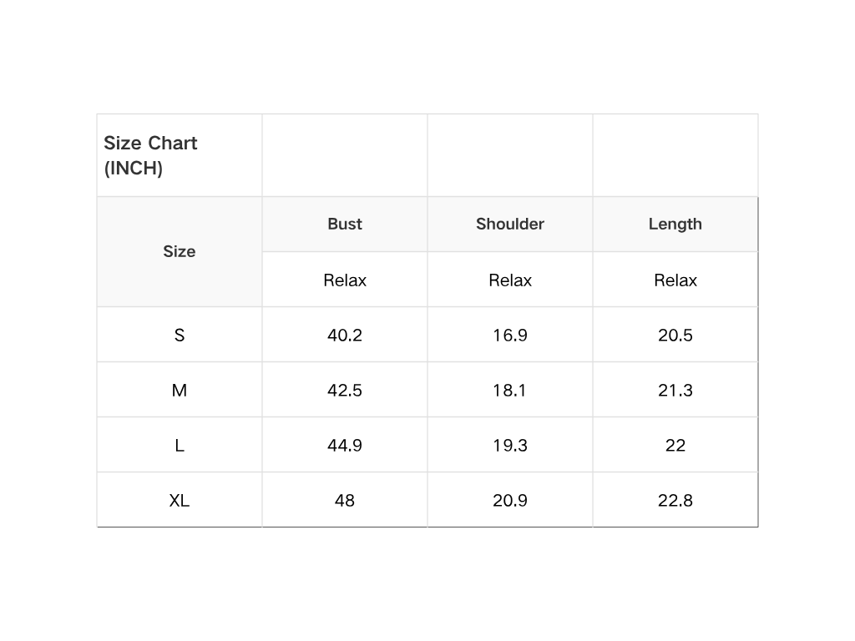Click the Relax cell under Shoulder
Viewport: 855px width, 641px height.
pyautogui.click(x=510, y=280)
